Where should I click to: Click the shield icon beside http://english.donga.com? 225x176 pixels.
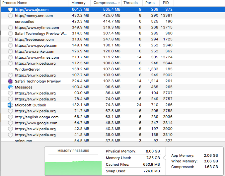[x=10, y=117]
